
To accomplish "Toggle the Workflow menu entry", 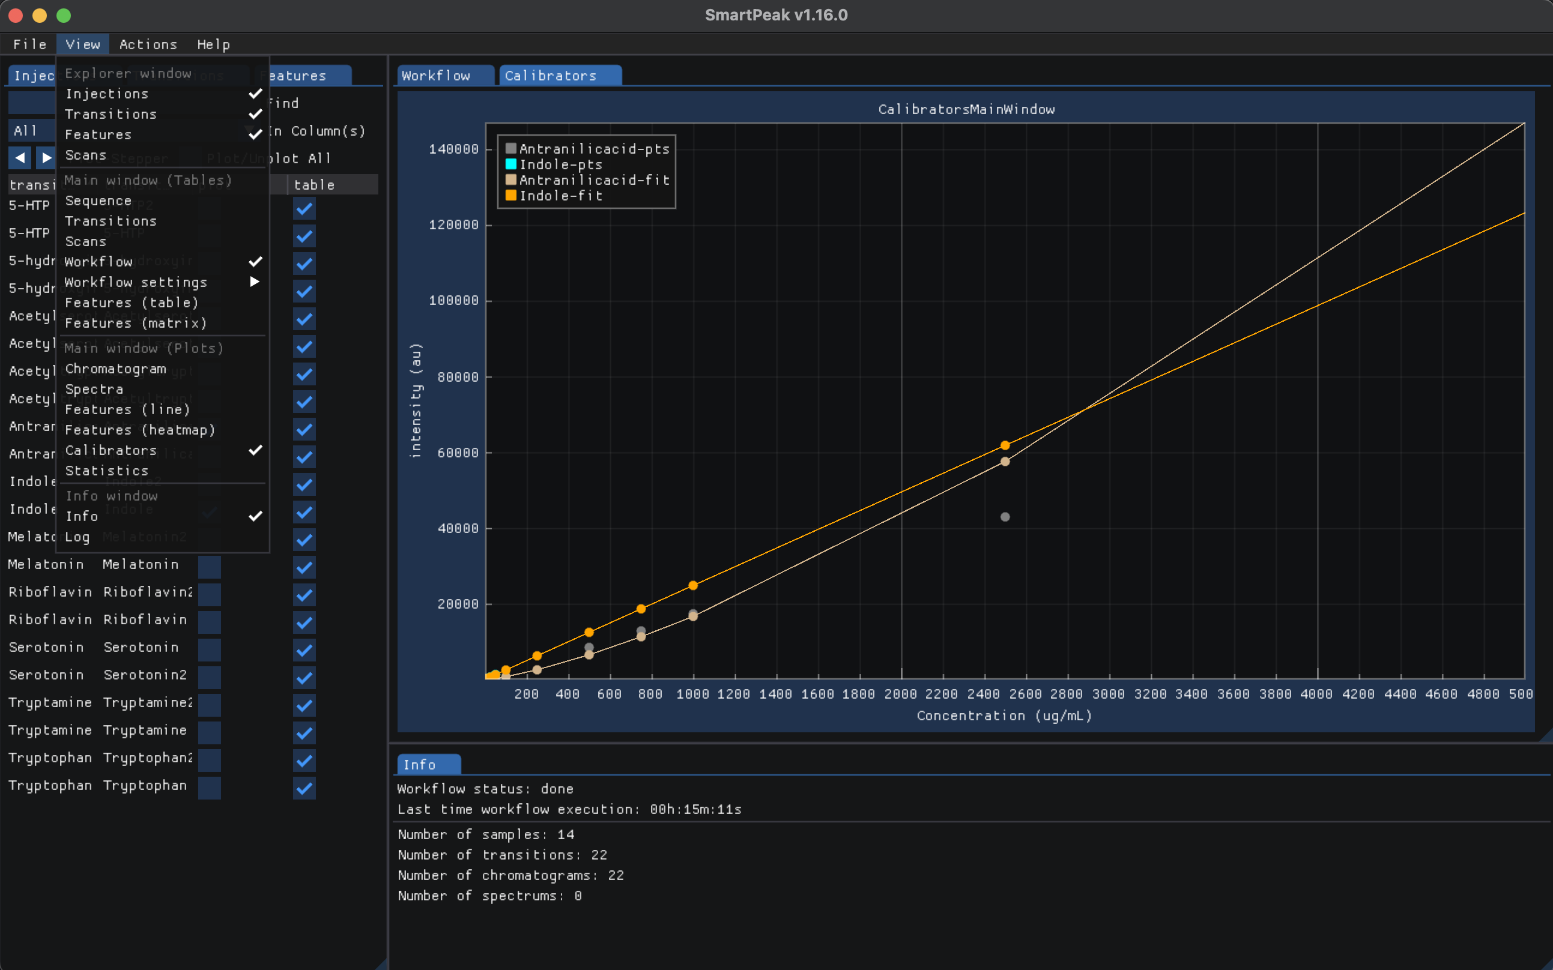I will [162, 262].
